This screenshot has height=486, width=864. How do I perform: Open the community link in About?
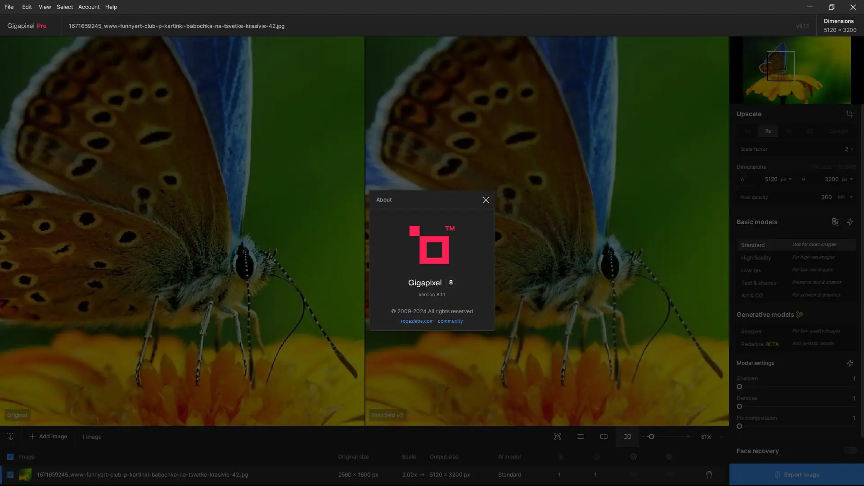tap(450, 321)
